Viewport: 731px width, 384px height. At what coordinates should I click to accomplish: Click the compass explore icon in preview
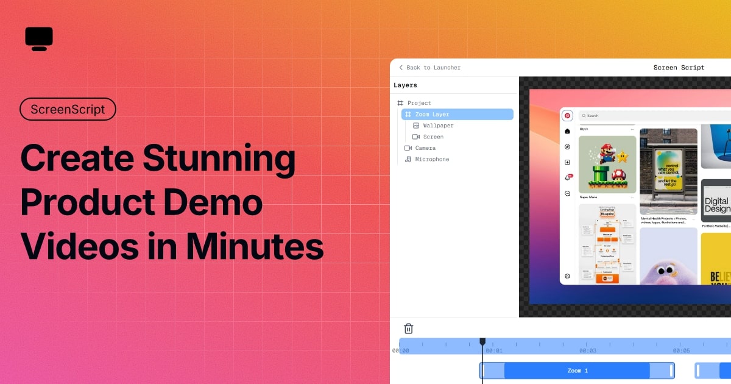[x=567, y=147]
